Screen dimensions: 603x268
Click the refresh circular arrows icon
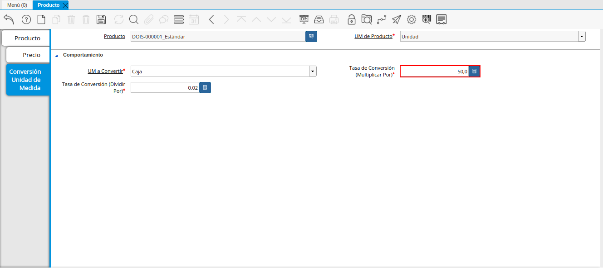coord(119,19)
